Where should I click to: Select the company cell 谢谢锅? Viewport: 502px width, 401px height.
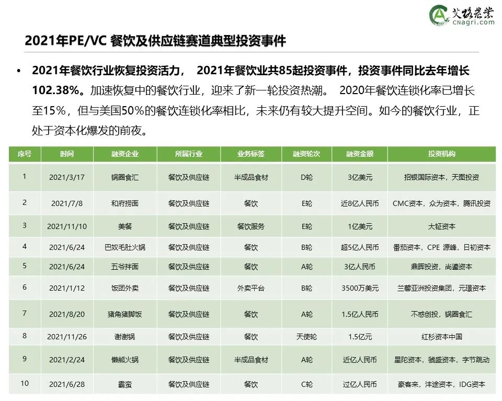(x=125, y=337)
